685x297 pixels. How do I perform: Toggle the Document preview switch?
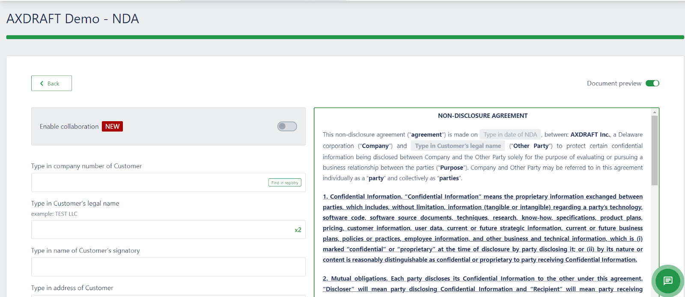(652, 83)
